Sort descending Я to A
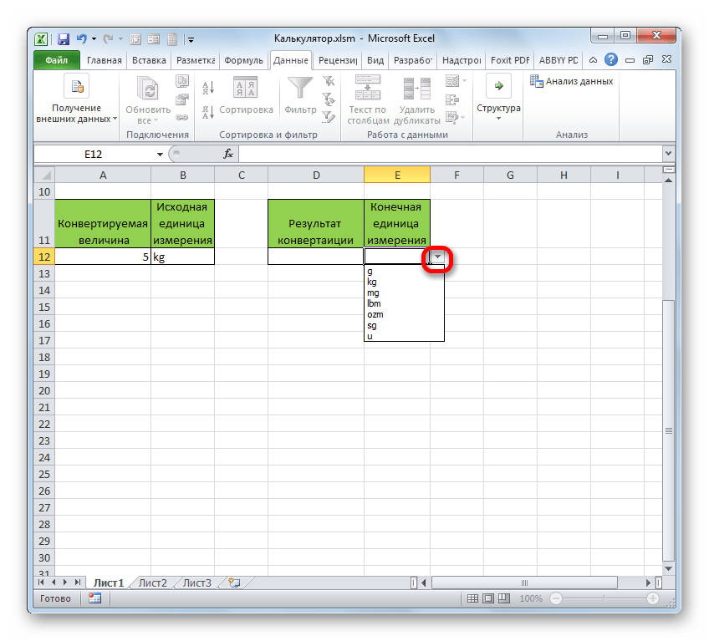The height and width of the screenshot is (641, 709). (x=208, y=112)
